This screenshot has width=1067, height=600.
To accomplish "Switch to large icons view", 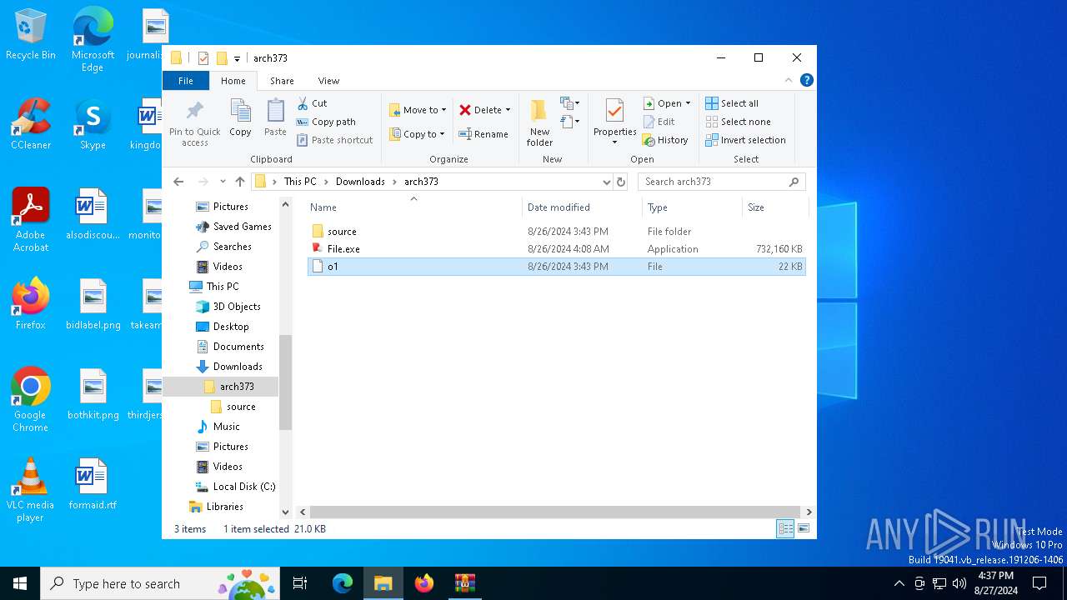I will [x=804, y=528].
